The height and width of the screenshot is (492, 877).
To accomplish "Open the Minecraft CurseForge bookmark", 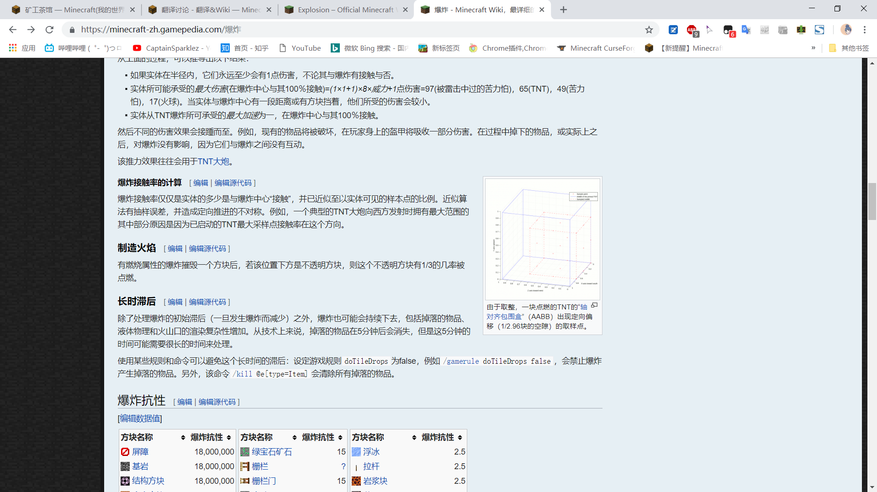I will tap(596, 48).
